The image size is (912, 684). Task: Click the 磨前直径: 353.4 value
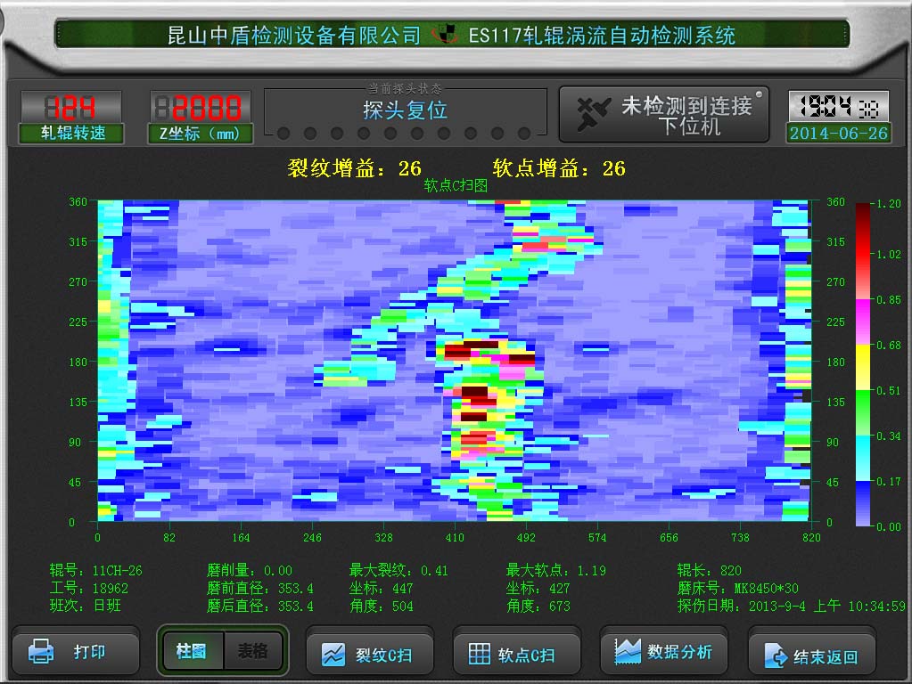pyautogui.click(x=260, y=588)
